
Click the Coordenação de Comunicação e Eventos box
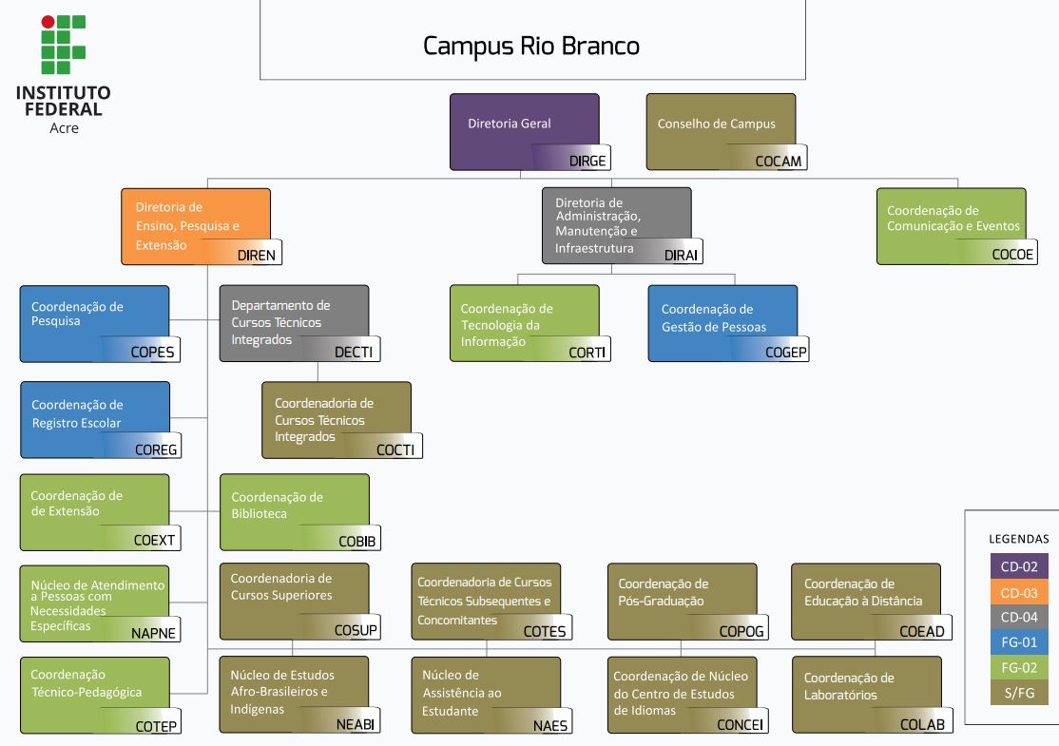pyautogui.click(x=952, y=226)
